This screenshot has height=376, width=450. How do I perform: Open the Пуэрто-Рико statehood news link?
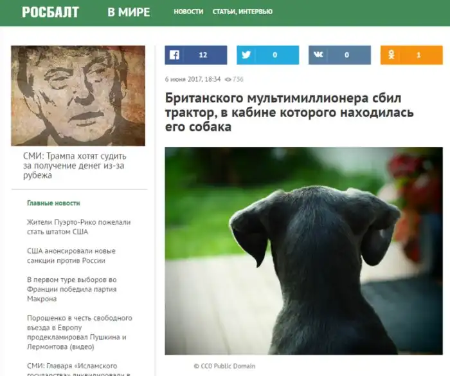point(79,227)
